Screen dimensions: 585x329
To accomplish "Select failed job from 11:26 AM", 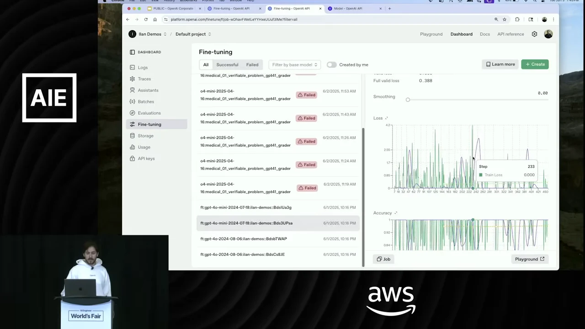I will pyautogui.click(x=278, y=142).
